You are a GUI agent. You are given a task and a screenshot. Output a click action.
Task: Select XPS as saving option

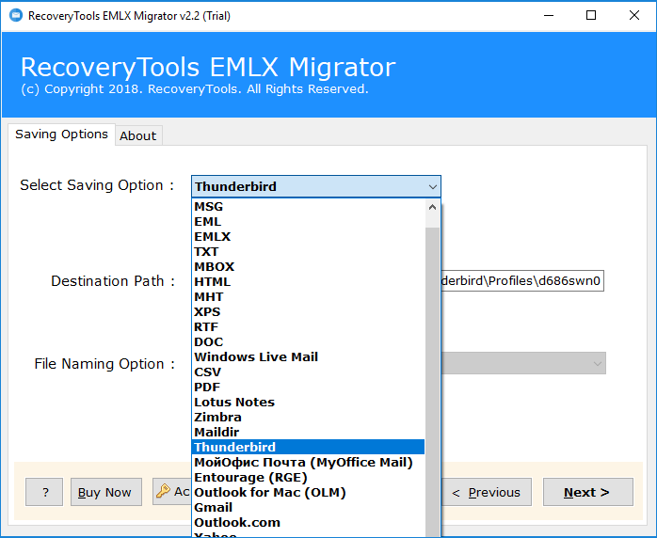(x=309, y=312)
